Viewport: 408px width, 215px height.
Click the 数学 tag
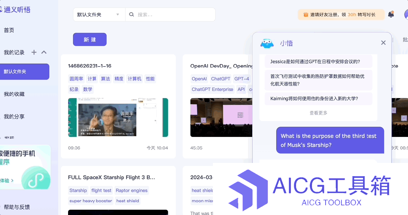coord(87,89)
